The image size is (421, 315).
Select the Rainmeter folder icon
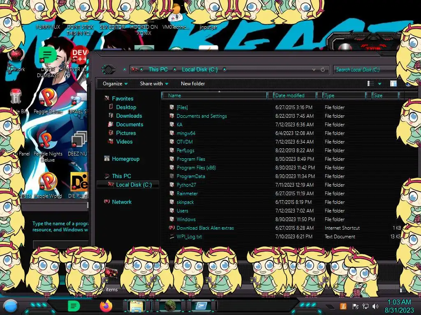pos(172,194)
